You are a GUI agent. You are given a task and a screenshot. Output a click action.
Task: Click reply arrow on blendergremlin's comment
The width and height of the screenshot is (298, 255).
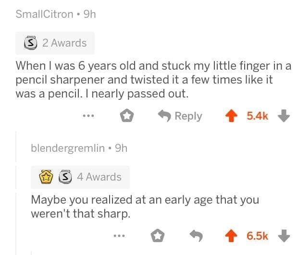pyautogui.click(x=196, y=236)
